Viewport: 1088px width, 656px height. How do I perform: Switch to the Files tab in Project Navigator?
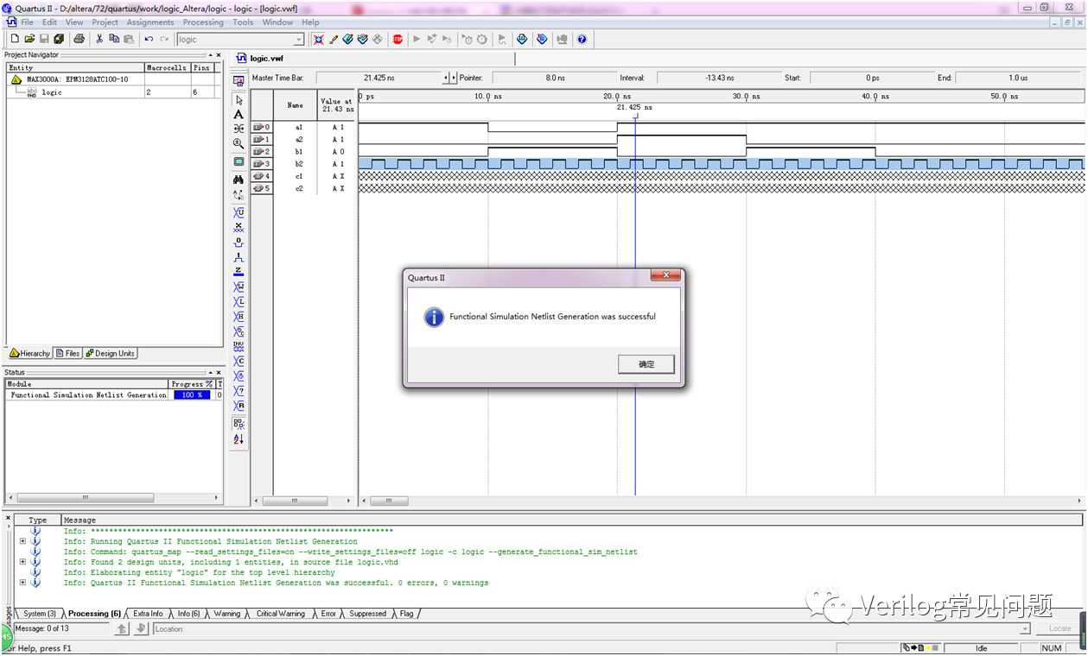click(x=67, y=353)
